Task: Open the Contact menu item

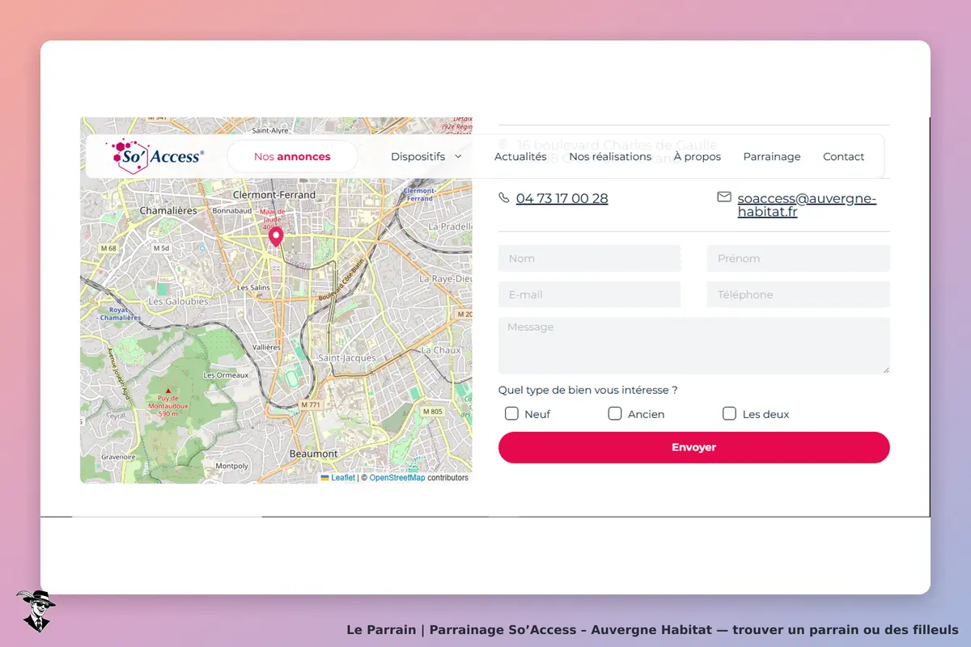Action: pos(844,157)
